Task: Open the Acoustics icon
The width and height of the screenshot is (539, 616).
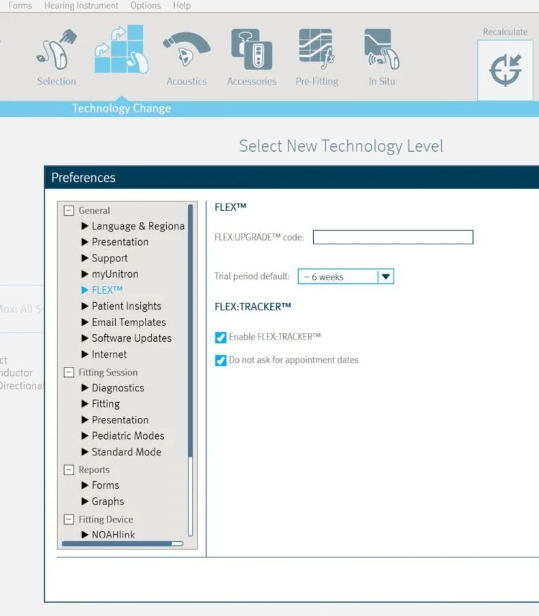Action: [x=186, y=50]
